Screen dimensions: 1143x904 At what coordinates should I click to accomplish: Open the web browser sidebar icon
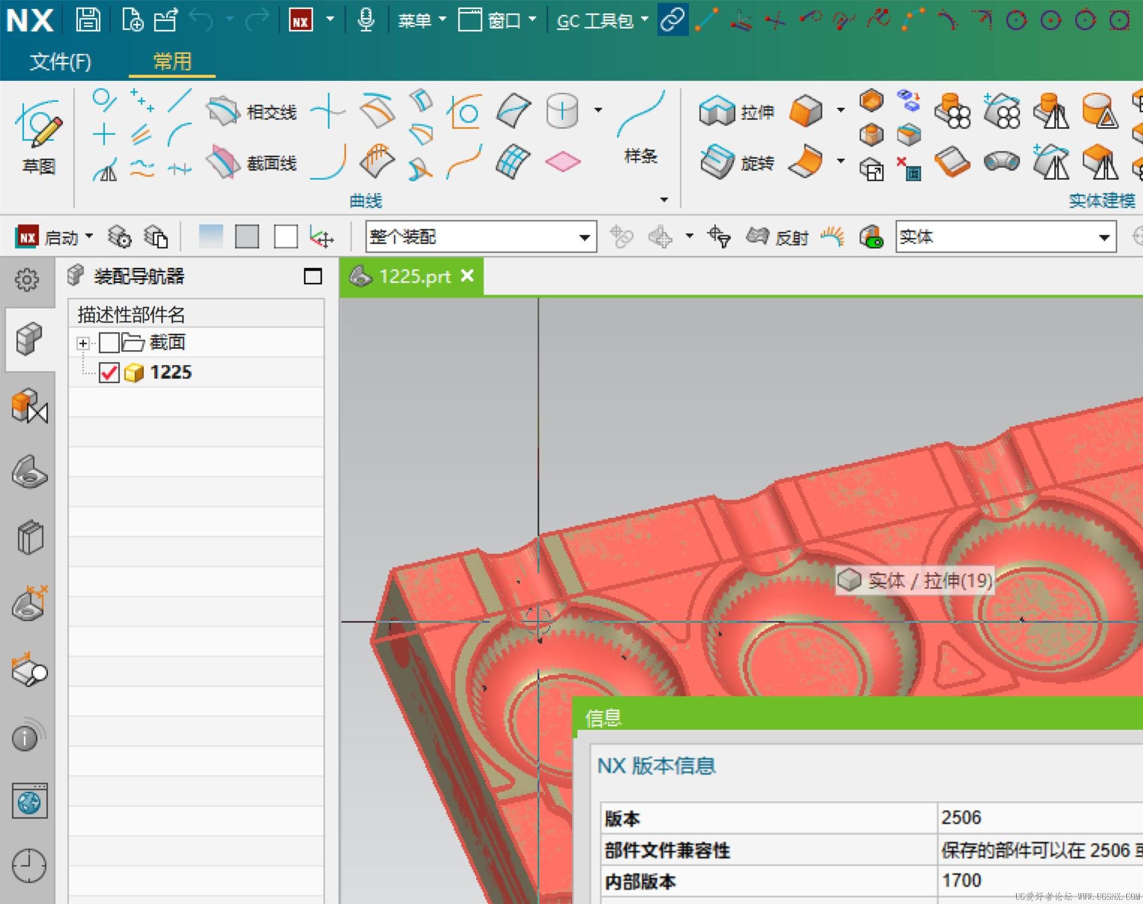(x=29, y=801)
